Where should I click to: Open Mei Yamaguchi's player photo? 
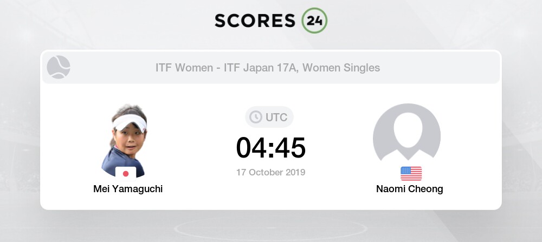click(125, 141)
